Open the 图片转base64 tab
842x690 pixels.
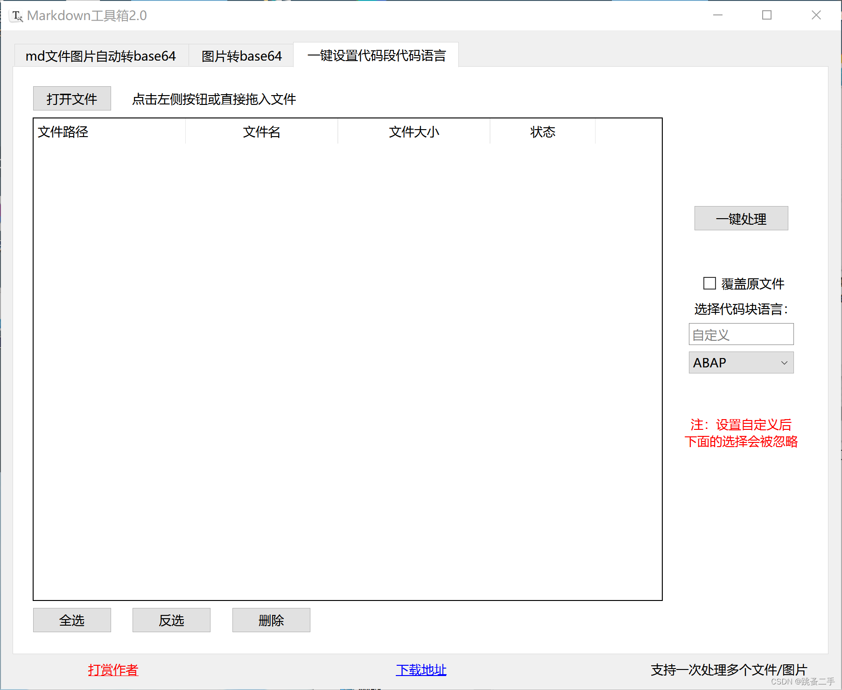pyautogui.click(x=241, y=56)
